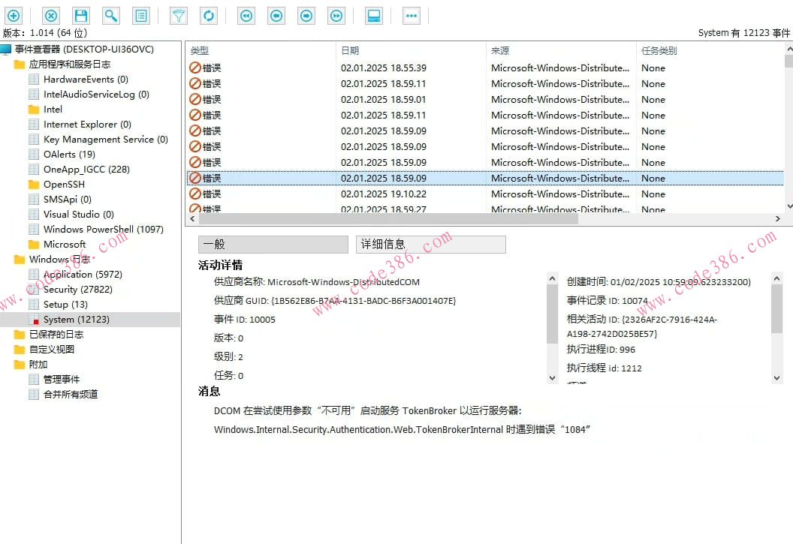Viewport: 793px width, 544px height.
Task: Switch to the 详细信息 tab
Action: pyautogui.click(x=430, y=244)
